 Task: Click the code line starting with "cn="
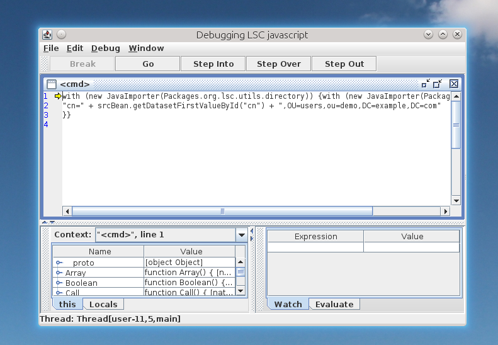point(252,106)
